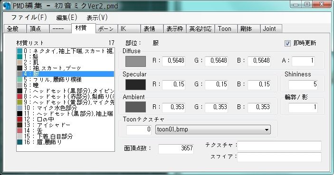Click the Specular B value field
The width and height of the screenshot is (334, 175).
click(x=259, y=84)
